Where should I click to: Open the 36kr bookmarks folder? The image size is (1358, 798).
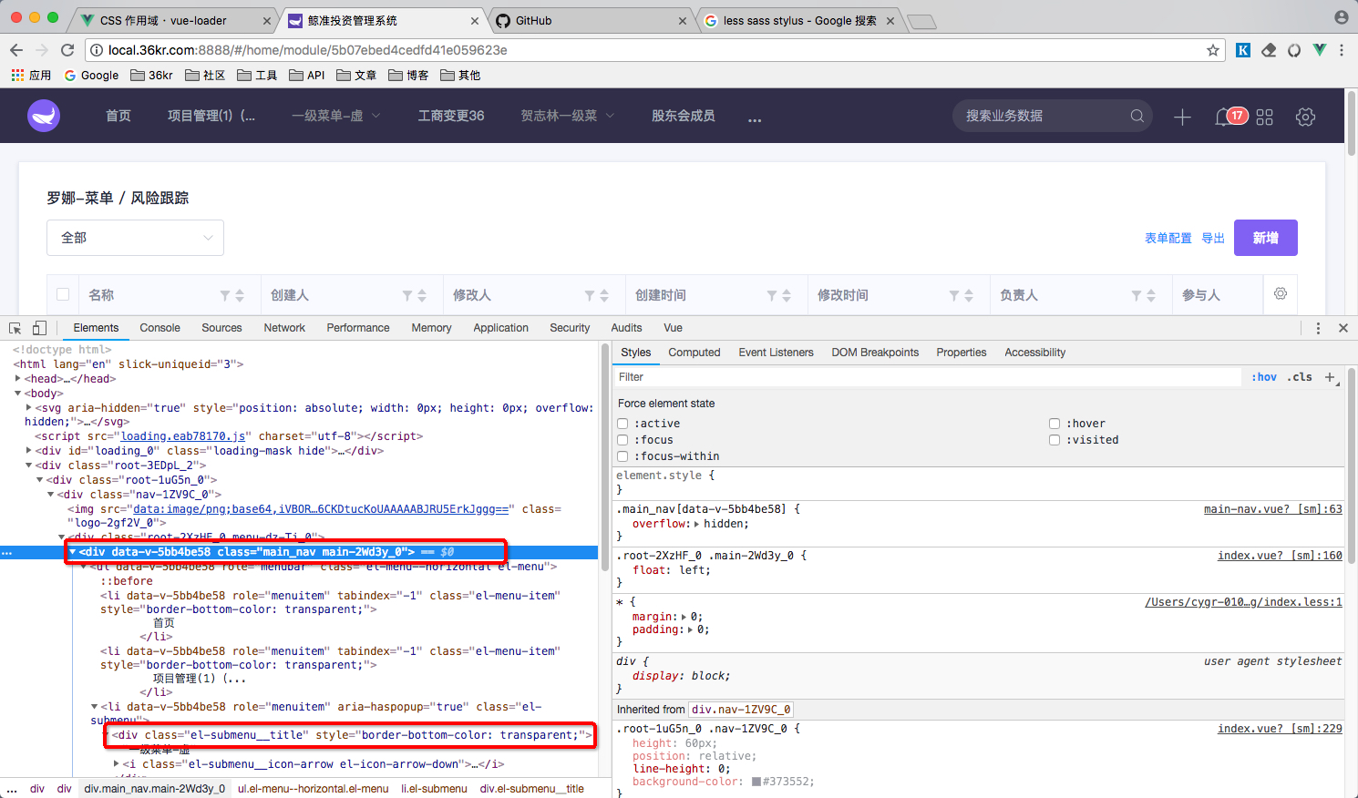click(x=151, y=76)
